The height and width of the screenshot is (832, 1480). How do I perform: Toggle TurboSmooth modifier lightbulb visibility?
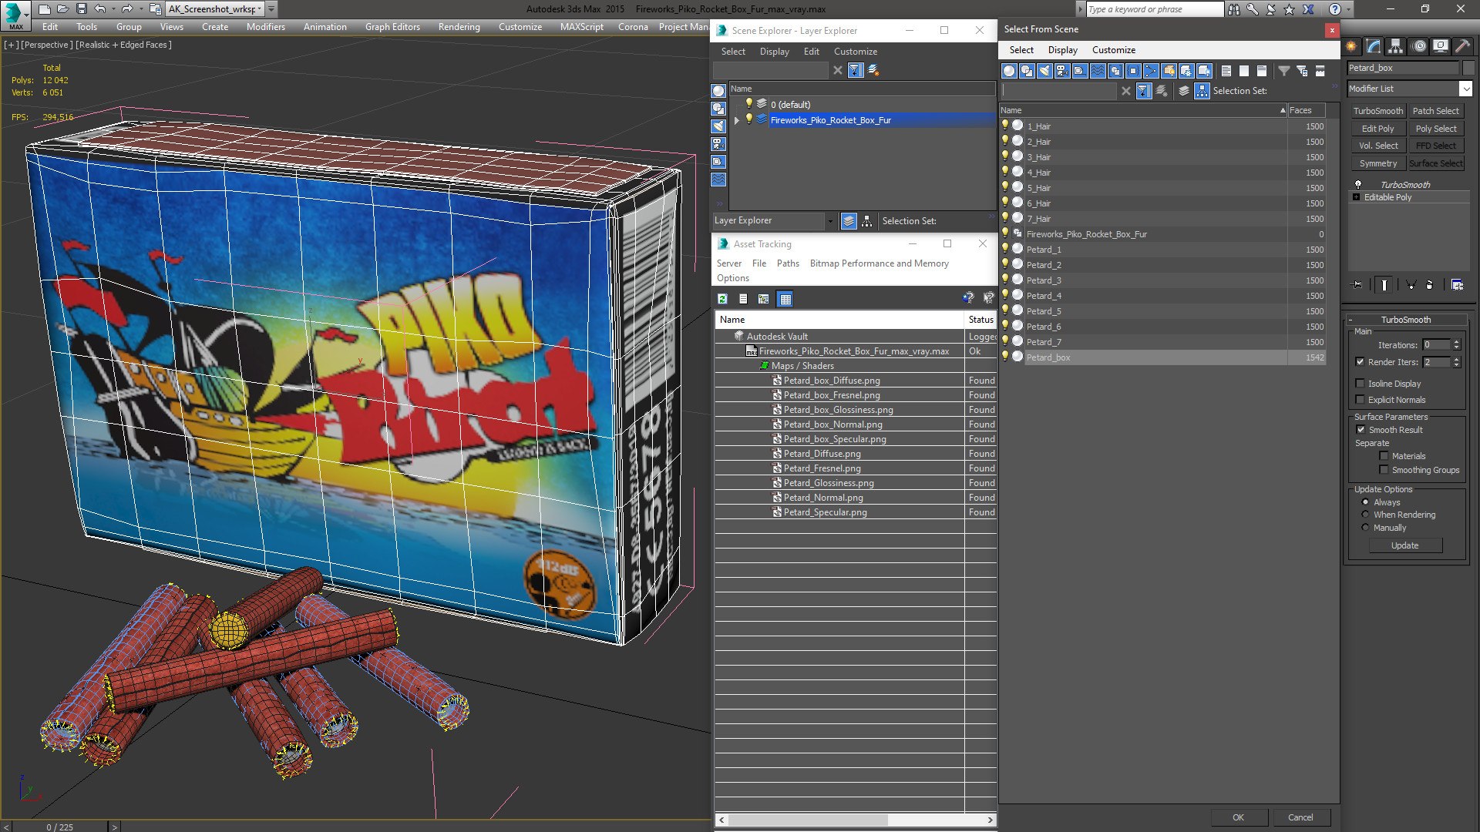point(1358,185)
